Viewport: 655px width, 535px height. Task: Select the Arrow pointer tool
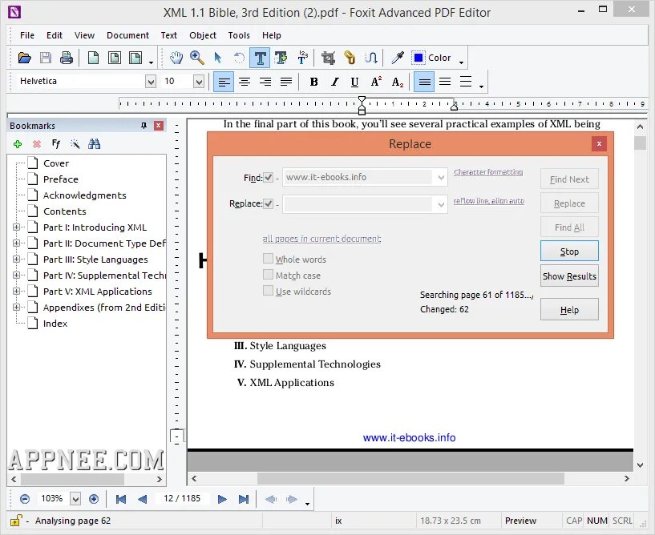coord(217,58)
